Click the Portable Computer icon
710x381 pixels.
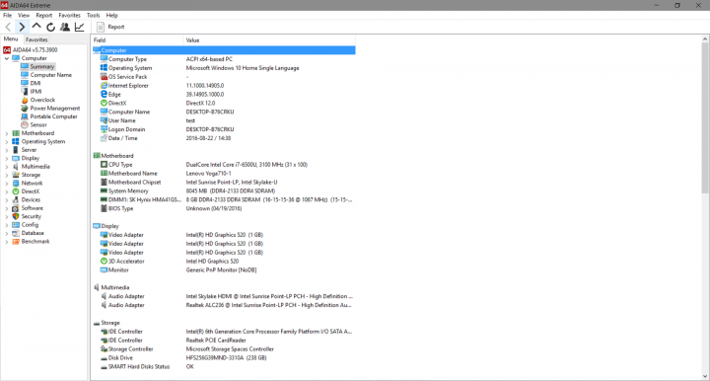(x=25, y=116)
